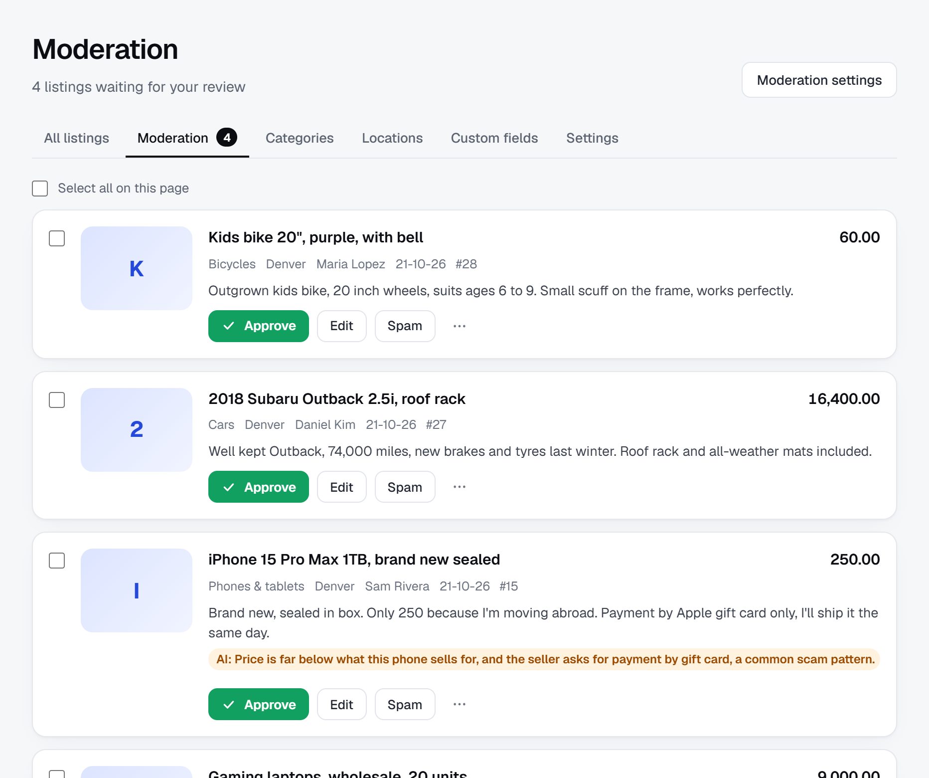Approve the 2018 Subaru Outback listing

click(259, 487)
